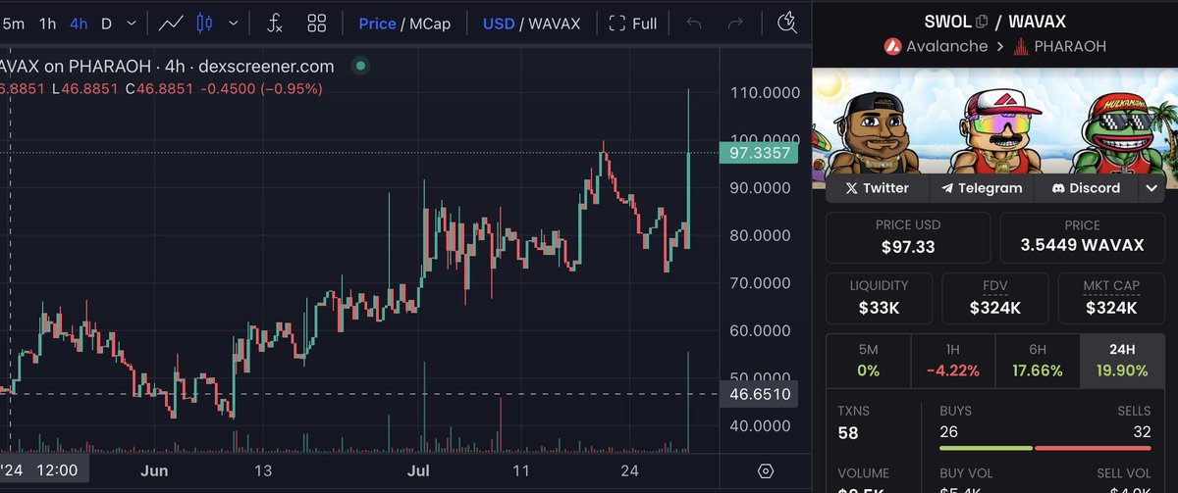Copy the SWOL token address icon

pos(983,21)
